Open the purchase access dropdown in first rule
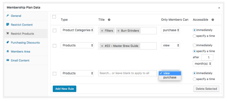 click(170, 30)
